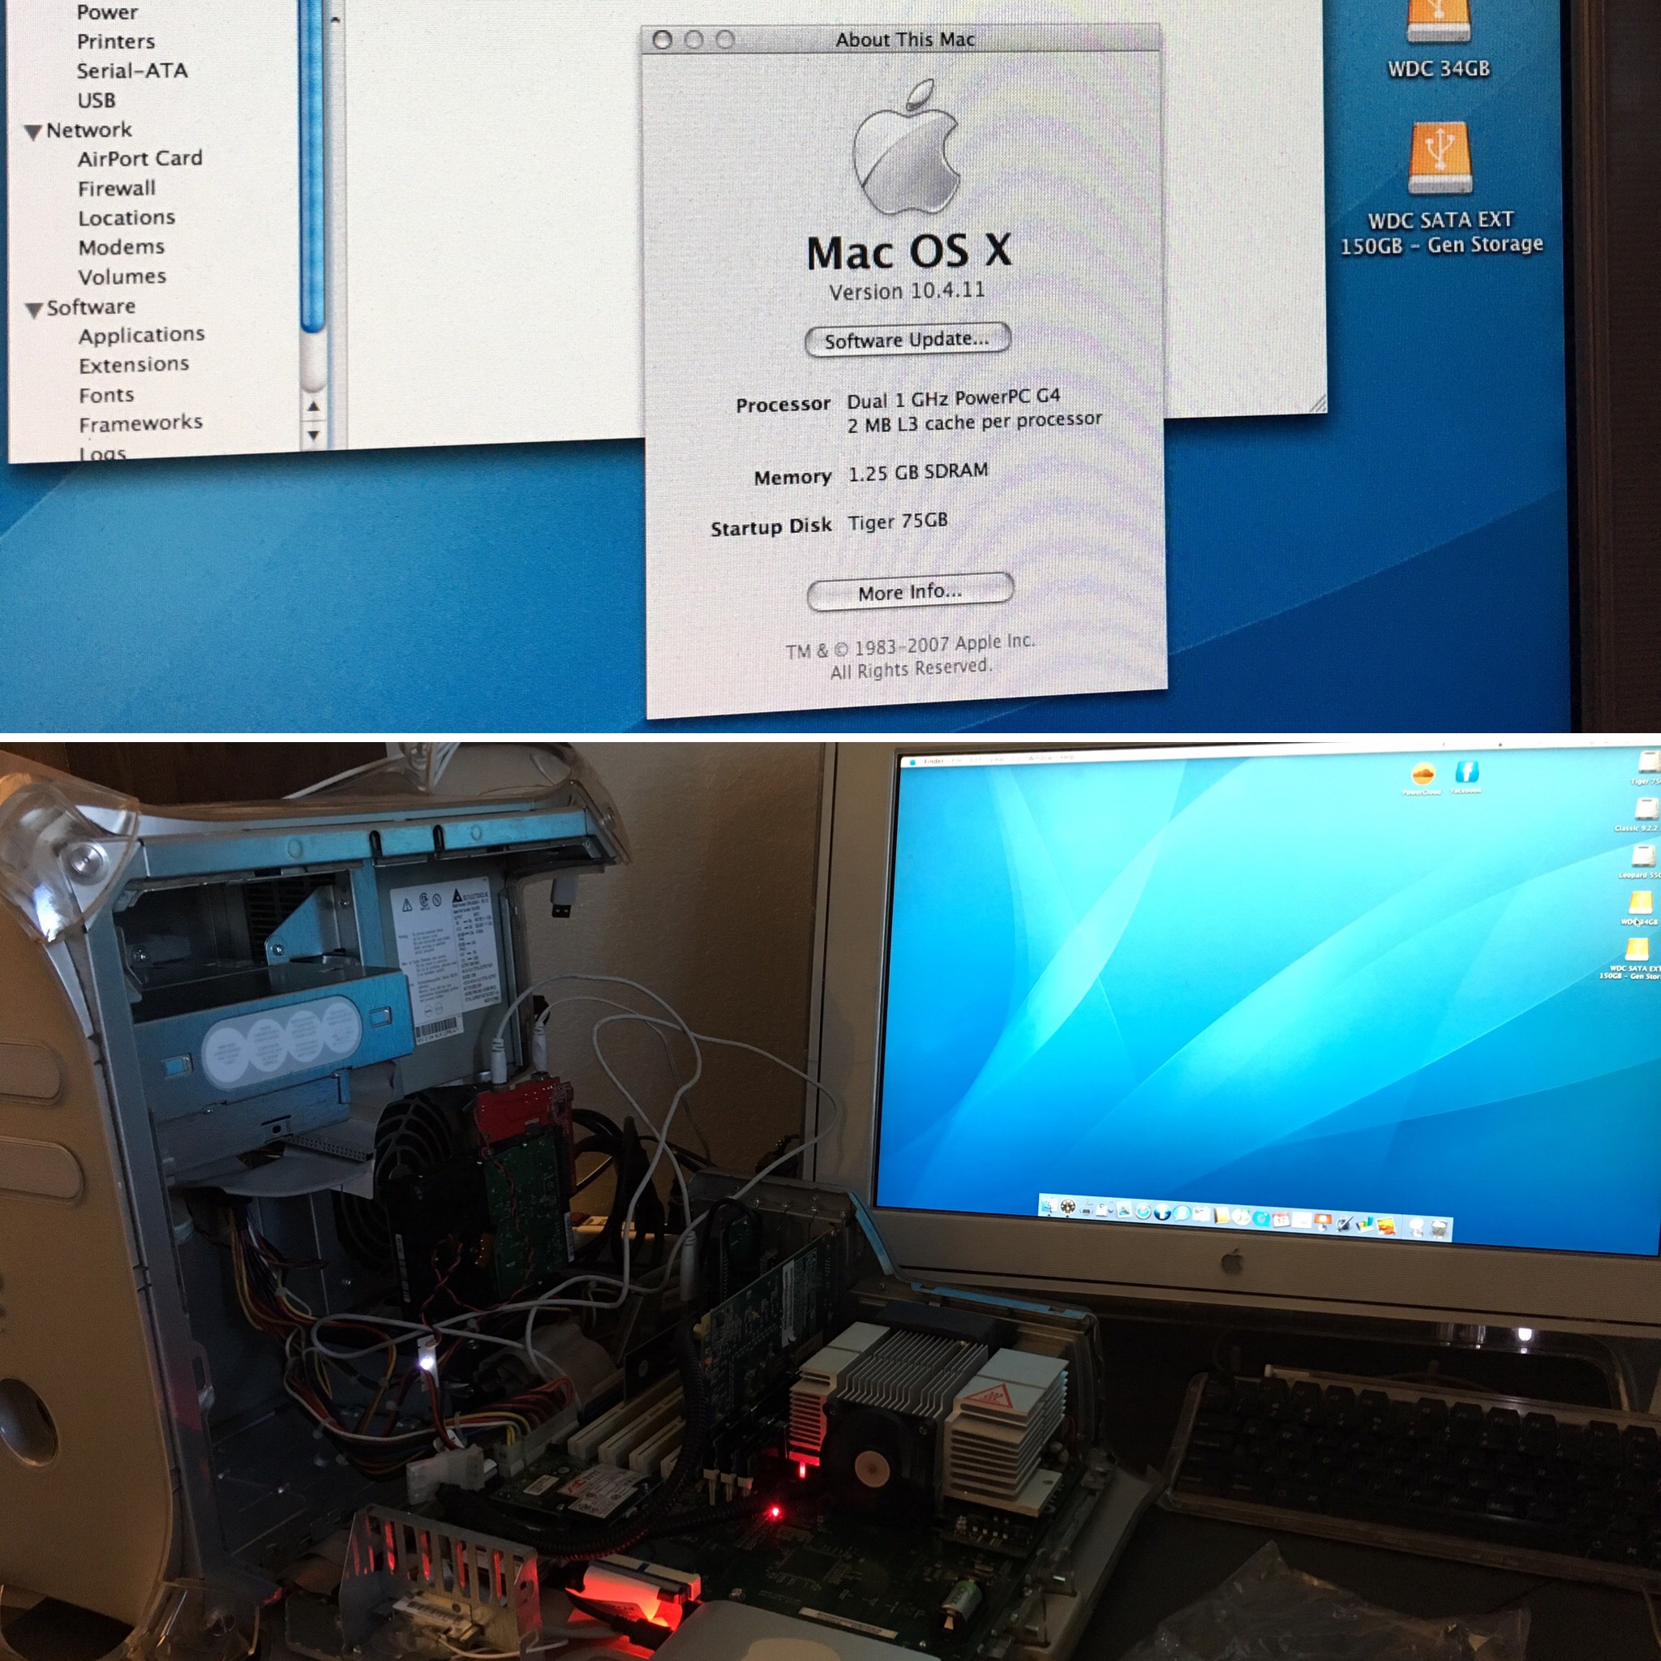The image size is (1661, 1661).
Task: Collapse the Software section in System Profiler
Action: pyautogui.click(x=34, y=310)
